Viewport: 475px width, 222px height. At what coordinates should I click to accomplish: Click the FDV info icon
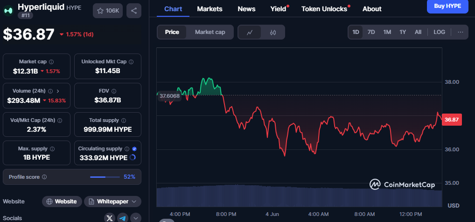coord(114,91)
